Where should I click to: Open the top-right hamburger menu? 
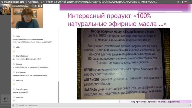189,2
